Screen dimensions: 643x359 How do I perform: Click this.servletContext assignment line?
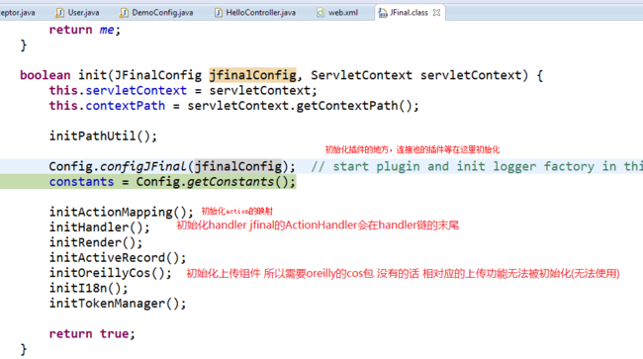(183, 90)
